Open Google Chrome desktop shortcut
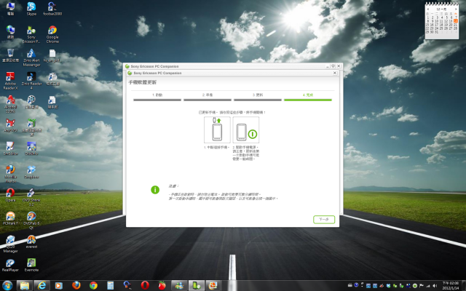The image size is (466, 291). click(52, 34)
